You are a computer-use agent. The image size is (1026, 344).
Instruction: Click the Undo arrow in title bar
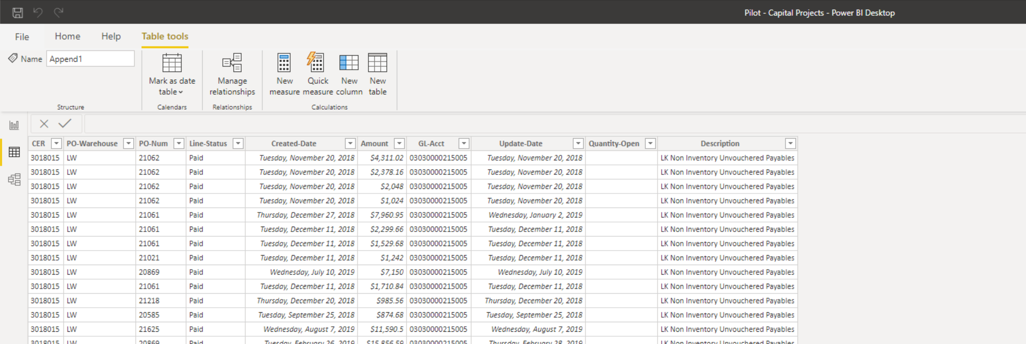[38, 13]
